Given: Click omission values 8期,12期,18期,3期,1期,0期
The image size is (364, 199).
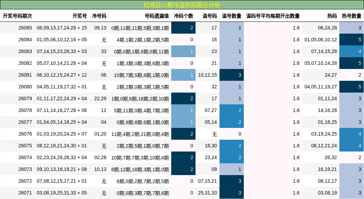Looking at the screenshot, I should [x=140, y=170].
